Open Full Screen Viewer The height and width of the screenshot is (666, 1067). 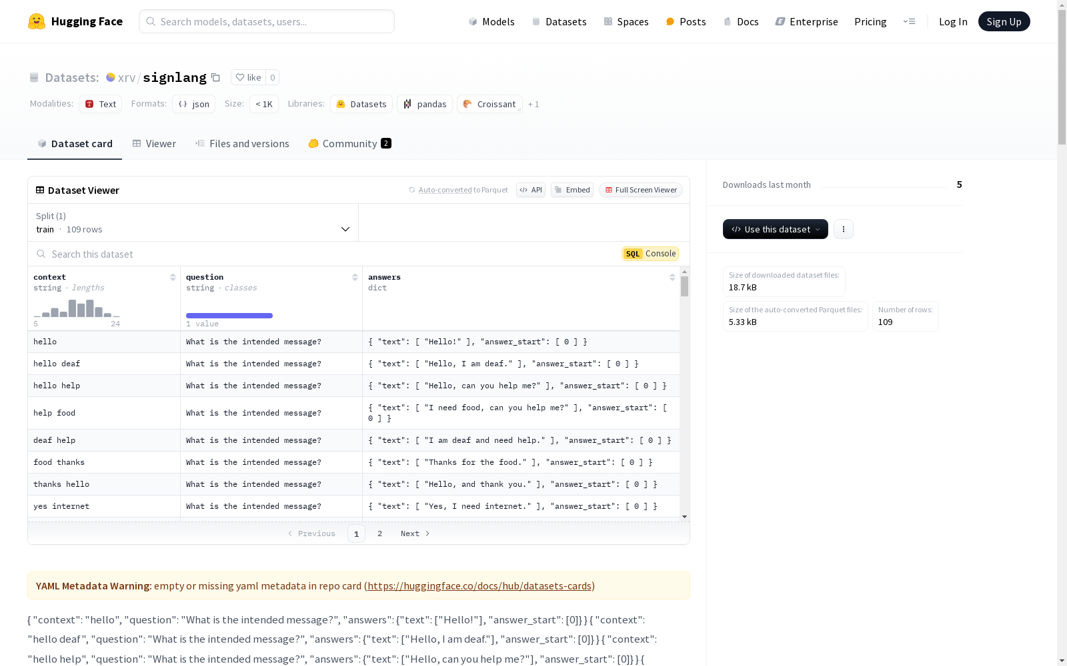tap(640, 190)
